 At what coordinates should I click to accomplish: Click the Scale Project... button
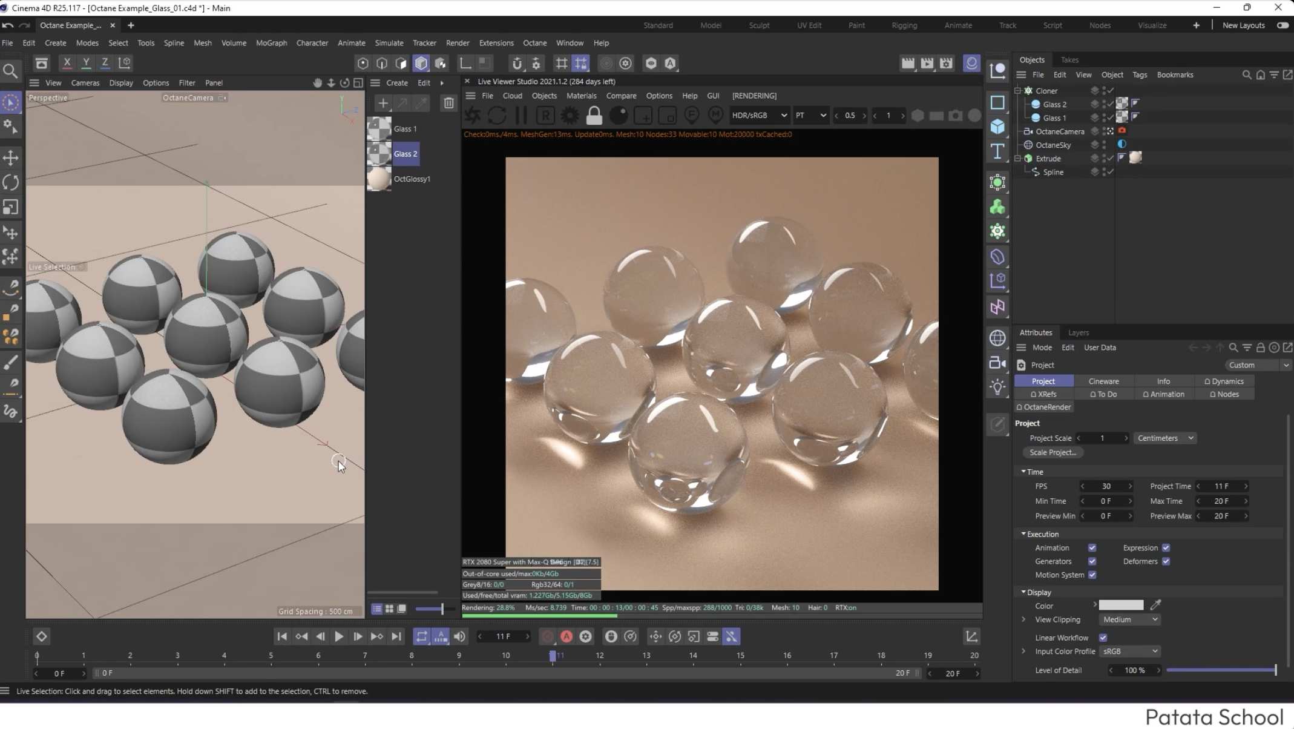1053,452
